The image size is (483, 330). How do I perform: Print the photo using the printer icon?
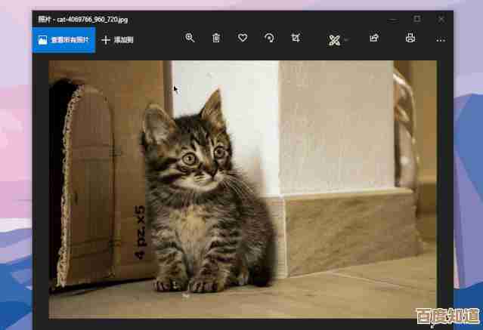(x=410, y=39)
